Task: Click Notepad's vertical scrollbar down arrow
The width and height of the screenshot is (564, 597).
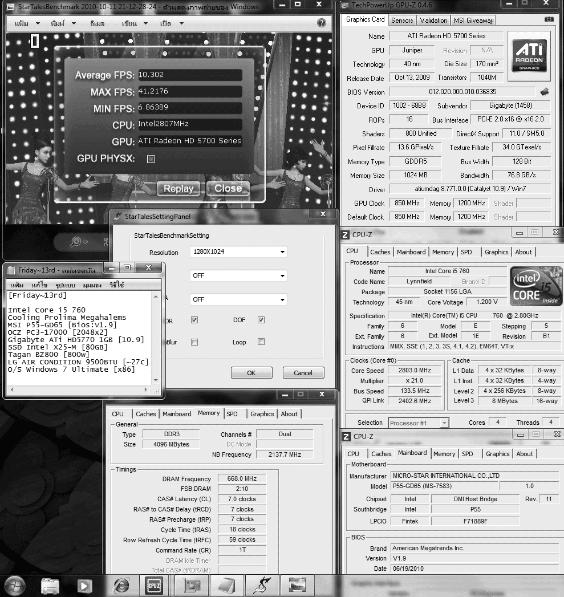Action: click(156, 380)
